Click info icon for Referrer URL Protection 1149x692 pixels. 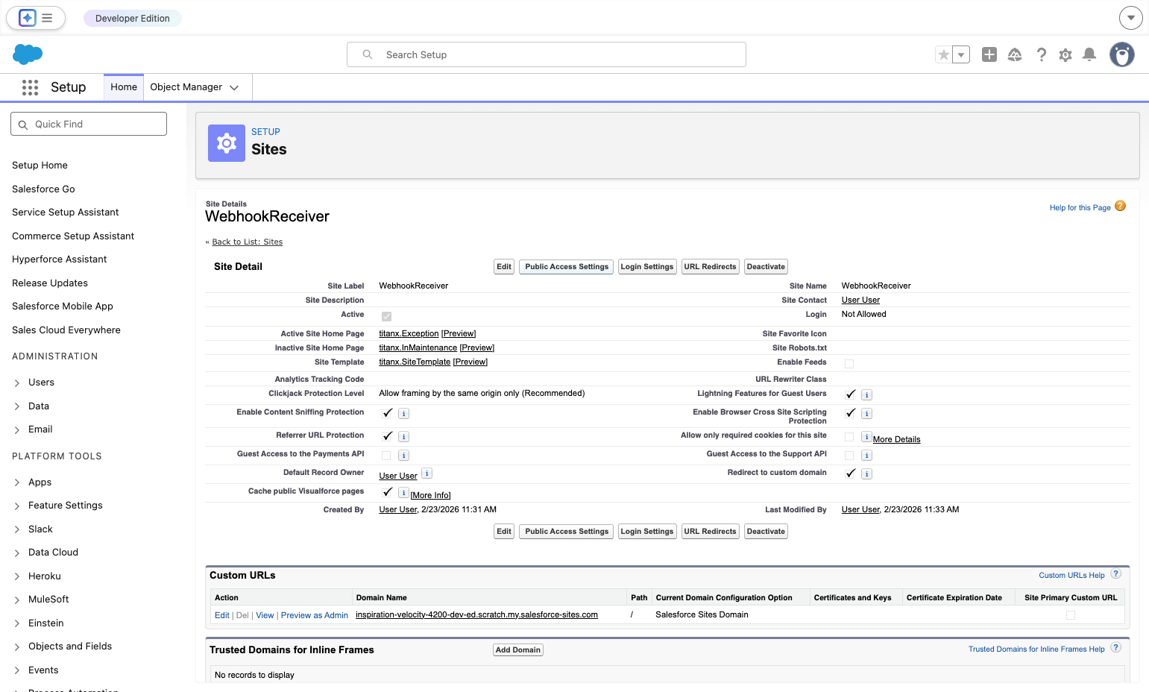click(x=403, y=437)
